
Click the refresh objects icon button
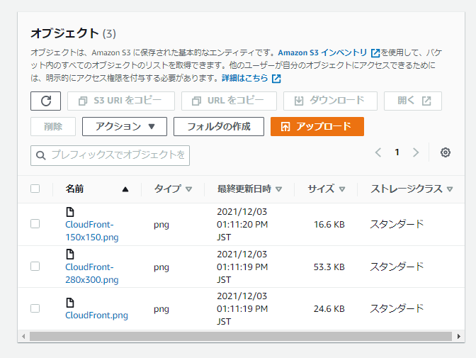pos(45,101)
